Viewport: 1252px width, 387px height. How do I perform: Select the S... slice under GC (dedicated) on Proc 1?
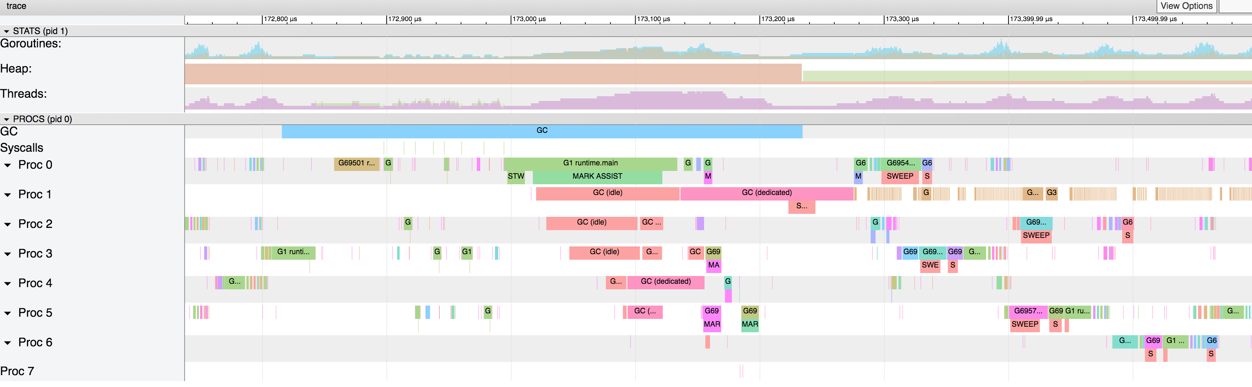coord(801,206)
